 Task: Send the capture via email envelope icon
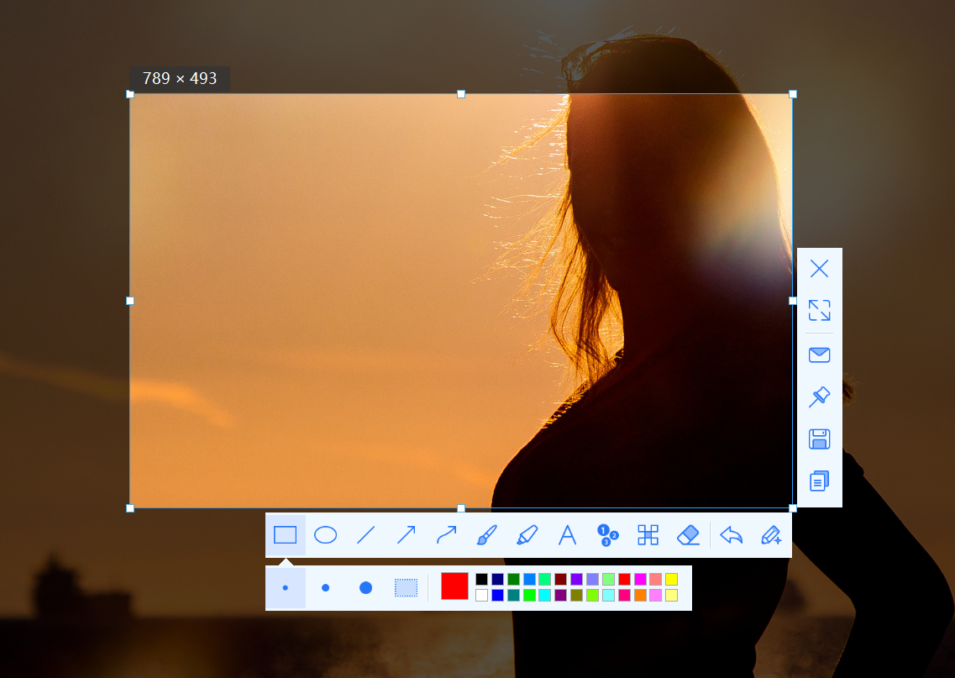tap(819, 355)
